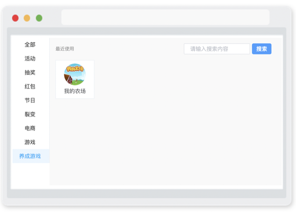Select the 裂变 category
Viewport: 296px width, 212px height.
pyautogui.click(x=30, y=114)
